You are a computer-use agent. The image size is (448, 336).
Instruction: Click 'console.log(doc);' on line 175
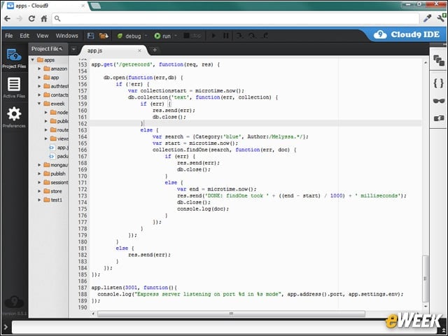click(x=203, y=209)
